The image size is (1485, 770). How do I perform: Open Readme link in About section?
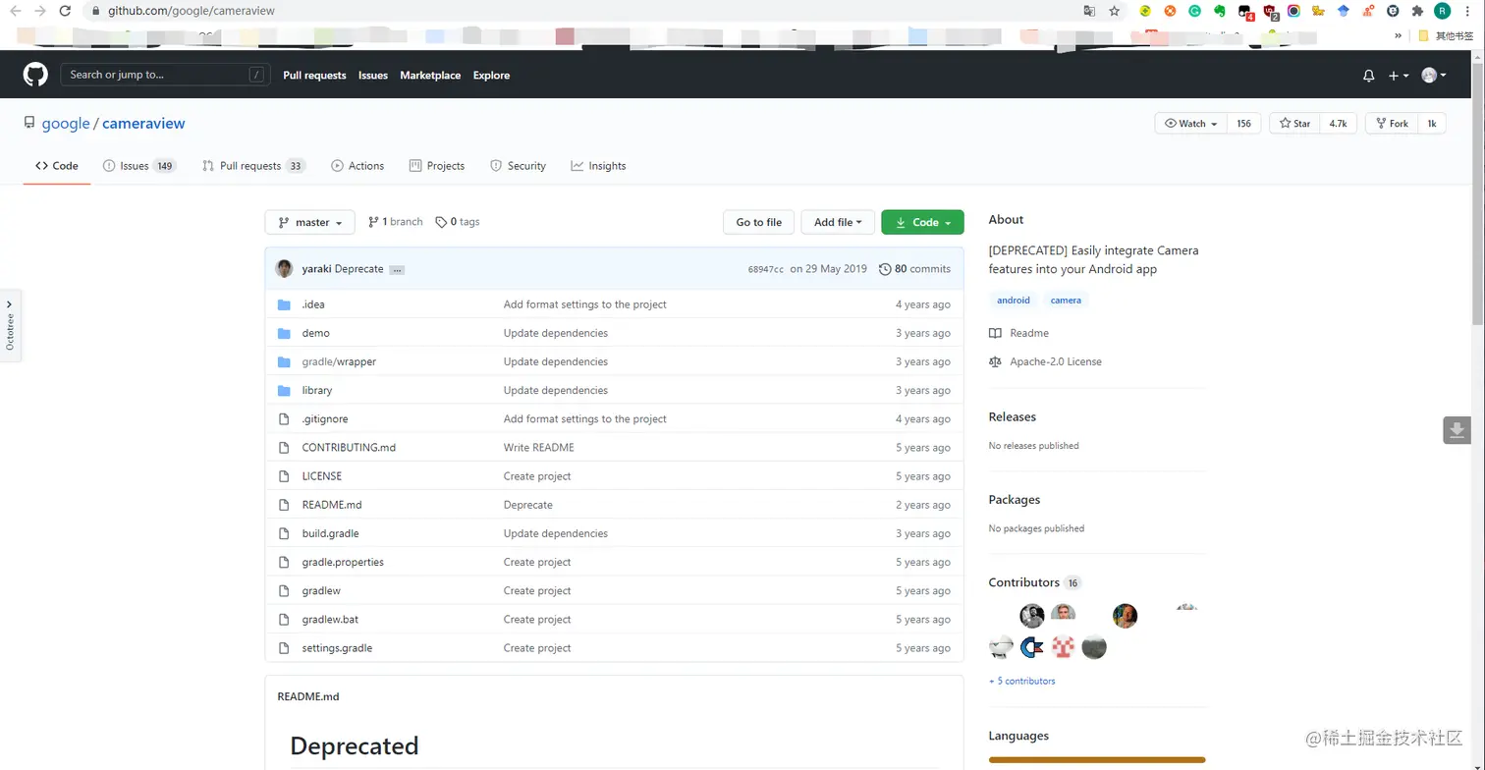1019,333
